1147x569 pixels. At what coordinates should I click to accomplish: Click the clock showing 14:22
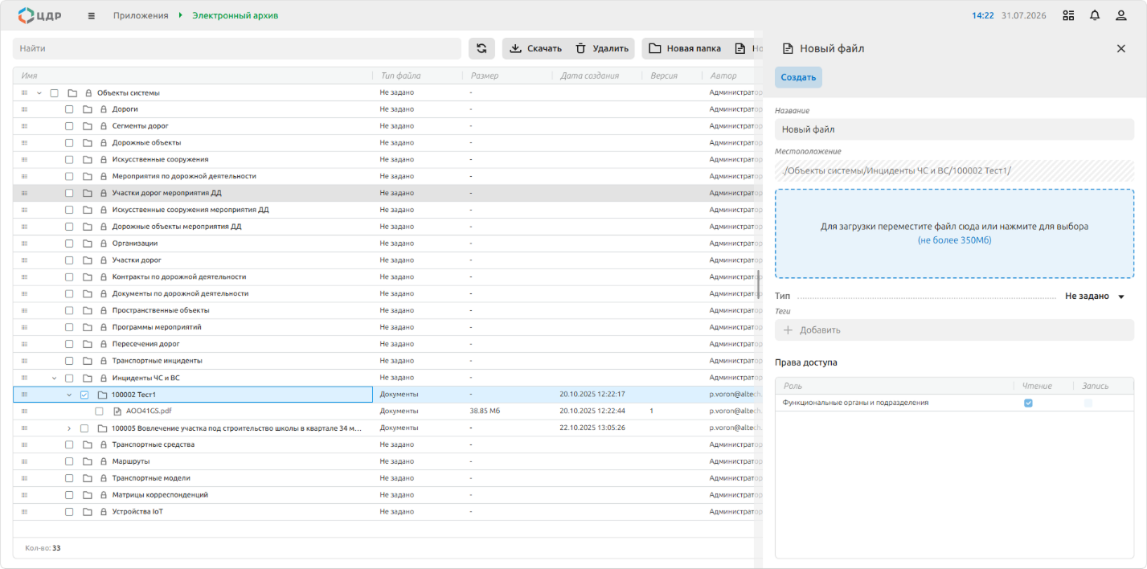(983, 15)
